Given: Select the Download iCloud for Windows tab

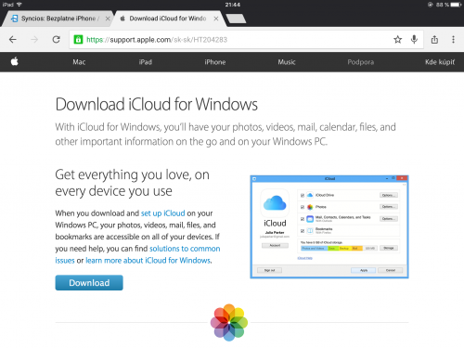Looking at the screenshot, I should point(167,19).
